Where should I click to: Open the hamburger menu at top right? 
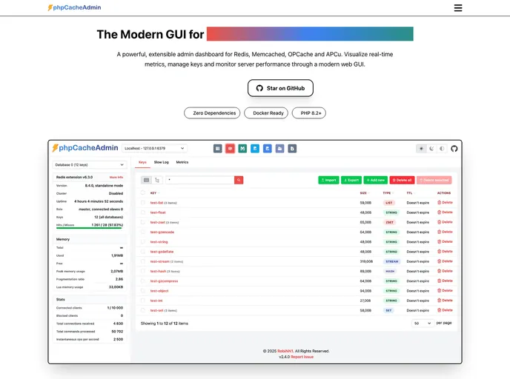[x=458, y=8]
